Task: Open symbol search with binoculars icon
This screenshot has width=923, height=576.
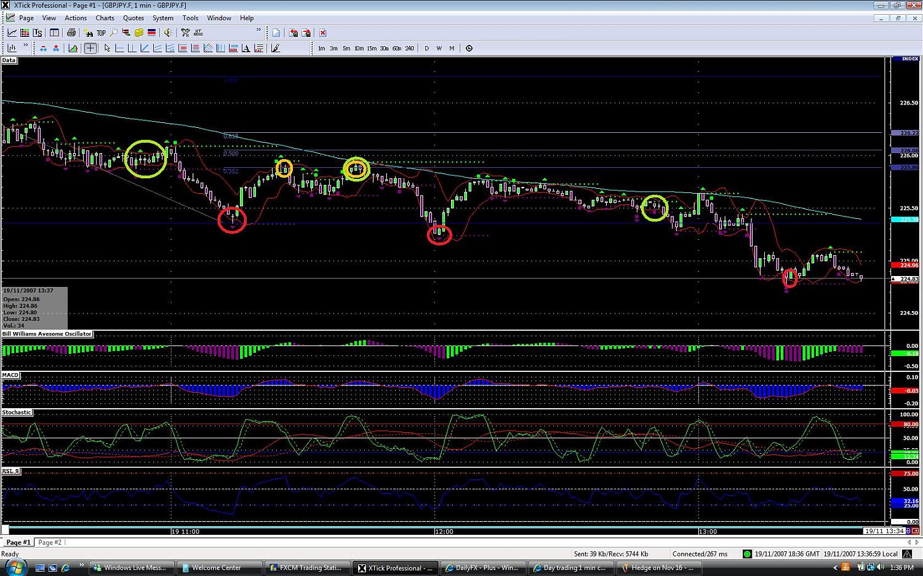Action: point(88,33)
